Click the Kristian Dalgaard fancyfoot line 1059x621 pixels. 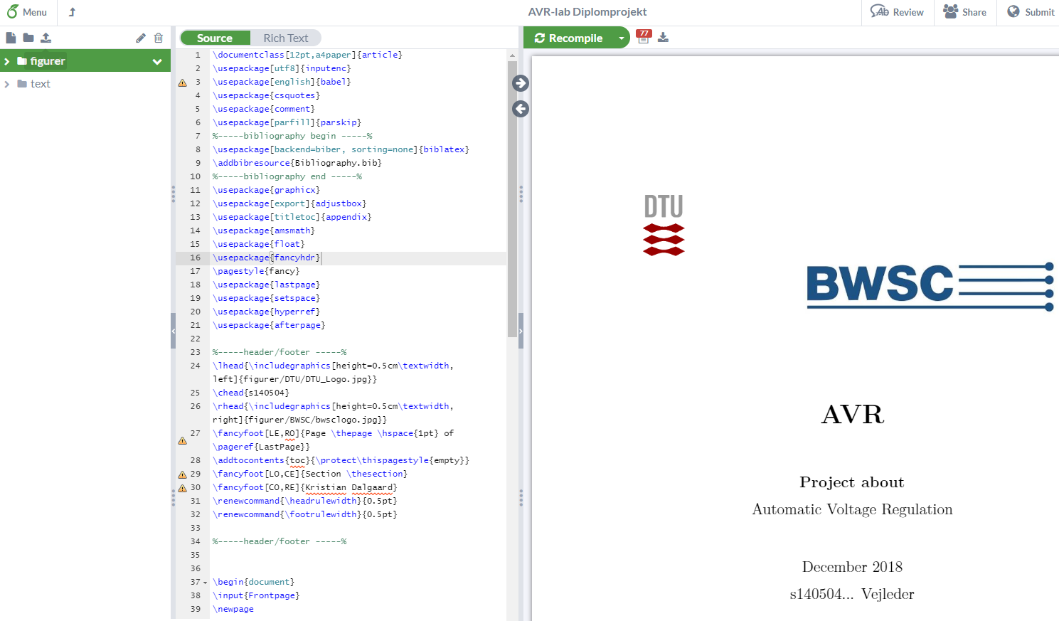tap(305, 487)
